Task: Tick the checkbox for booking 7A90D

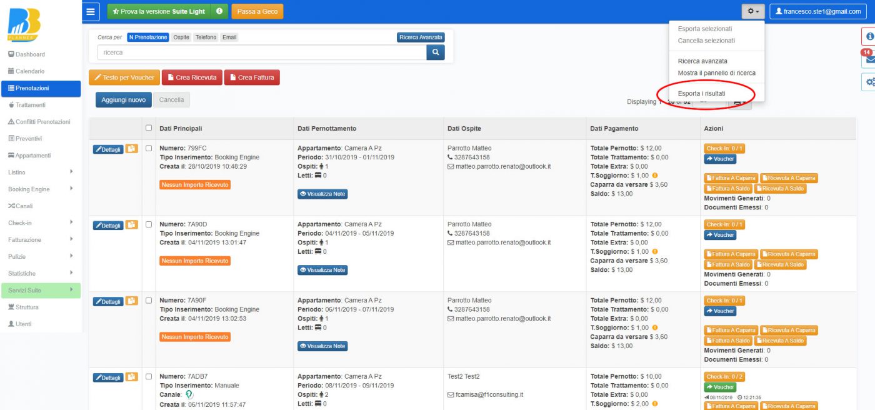Action: click(149, 224)
